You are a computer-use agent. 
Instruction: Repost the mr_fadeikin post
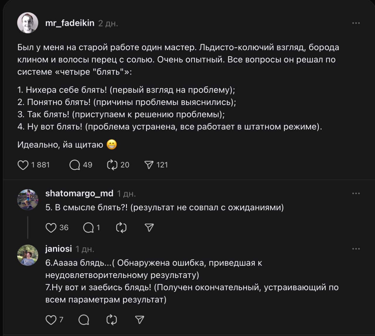point(112,165)
